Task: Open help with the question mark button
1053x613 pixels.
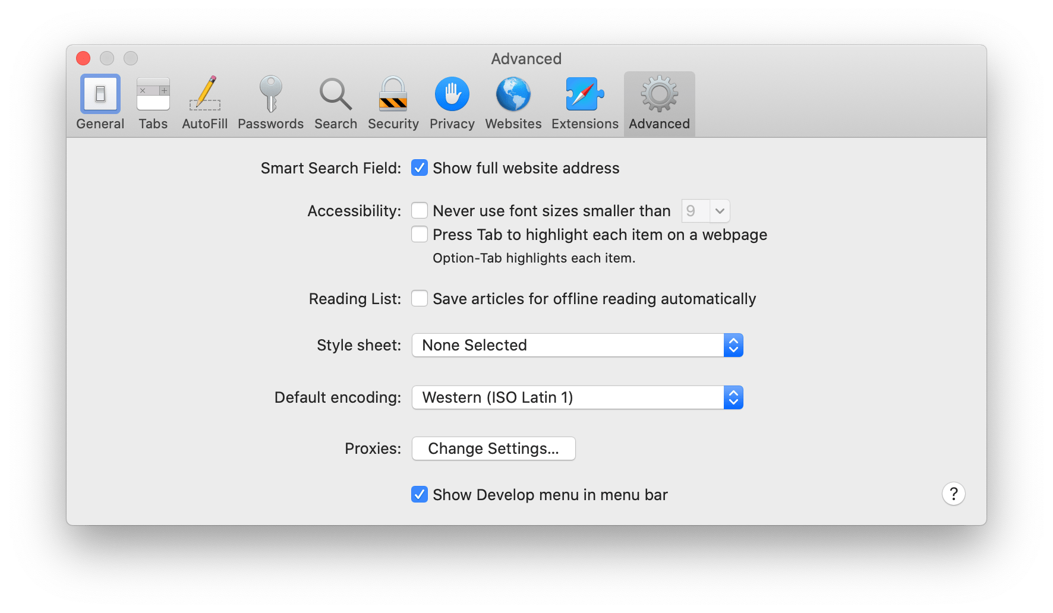Action: (954, 494)
